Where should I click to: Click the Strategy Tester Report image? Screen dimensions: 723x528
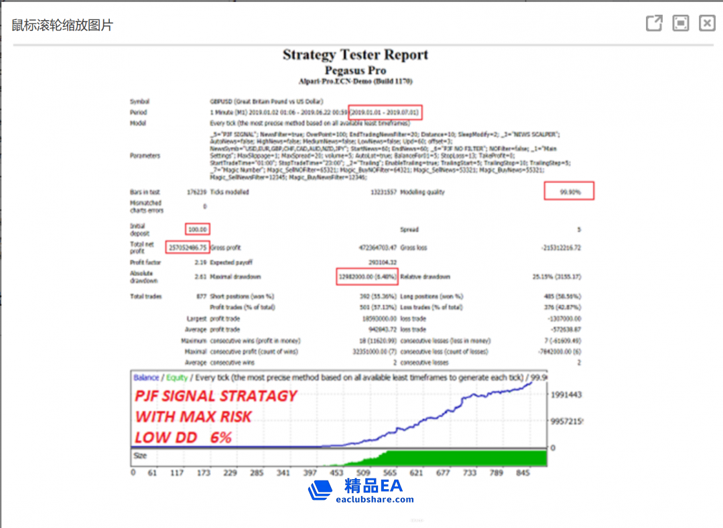pyautogui.click(x=356, y=275)
